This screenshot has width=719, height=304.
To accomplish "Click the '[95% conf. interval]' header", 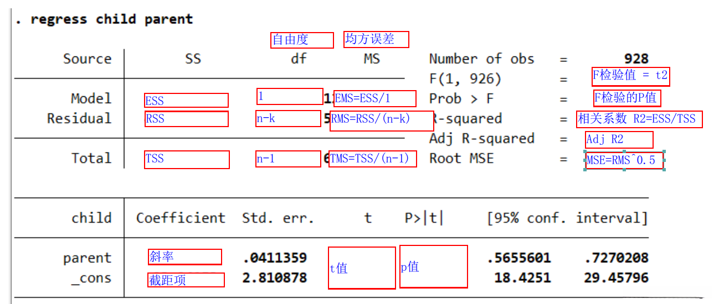I will point(567,218).
